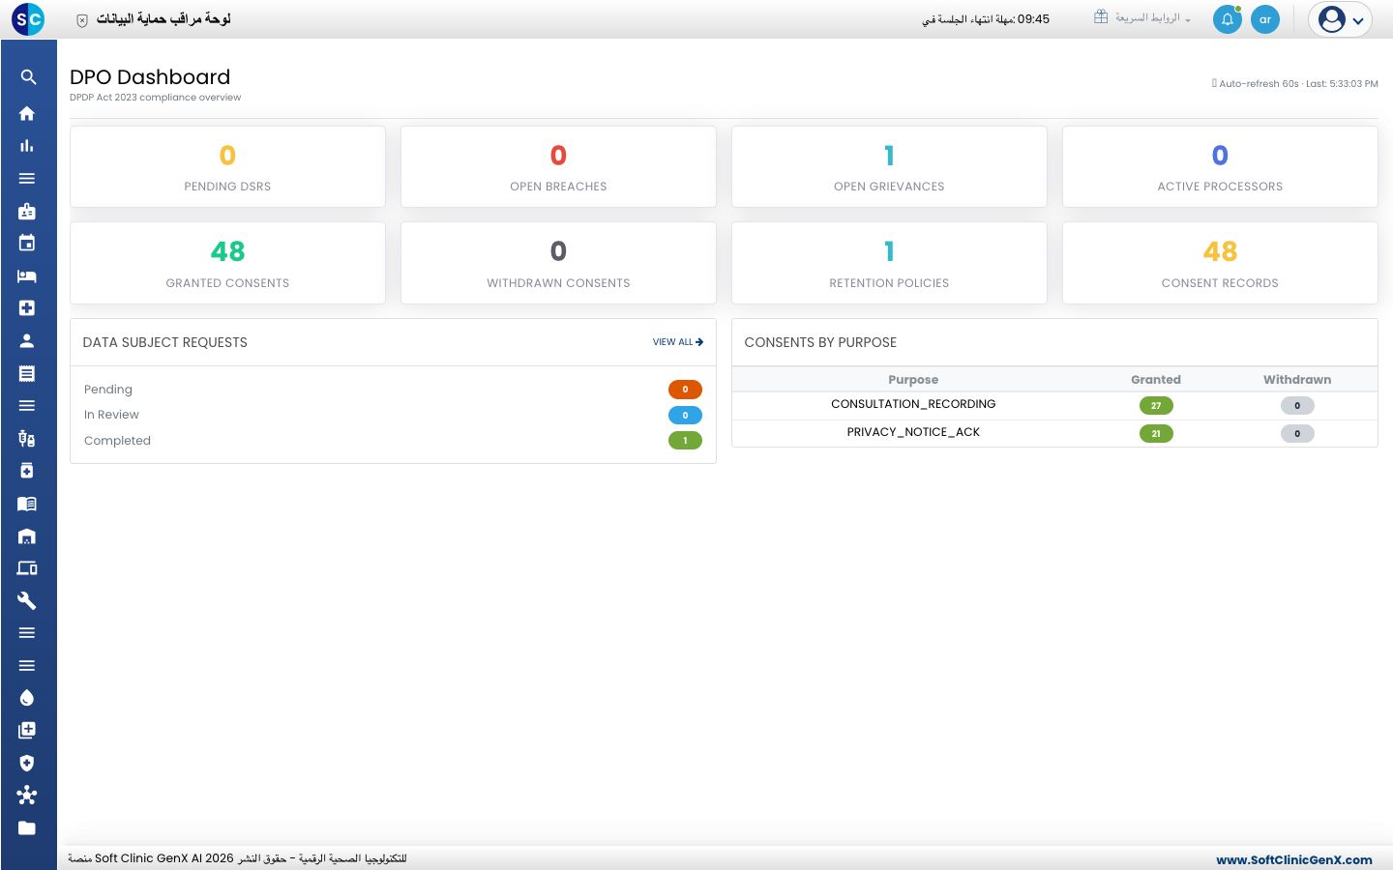This screenshot has height=870, width=1393.
Task: Click the 'In Review' request status row
Action: click(393, 415)
